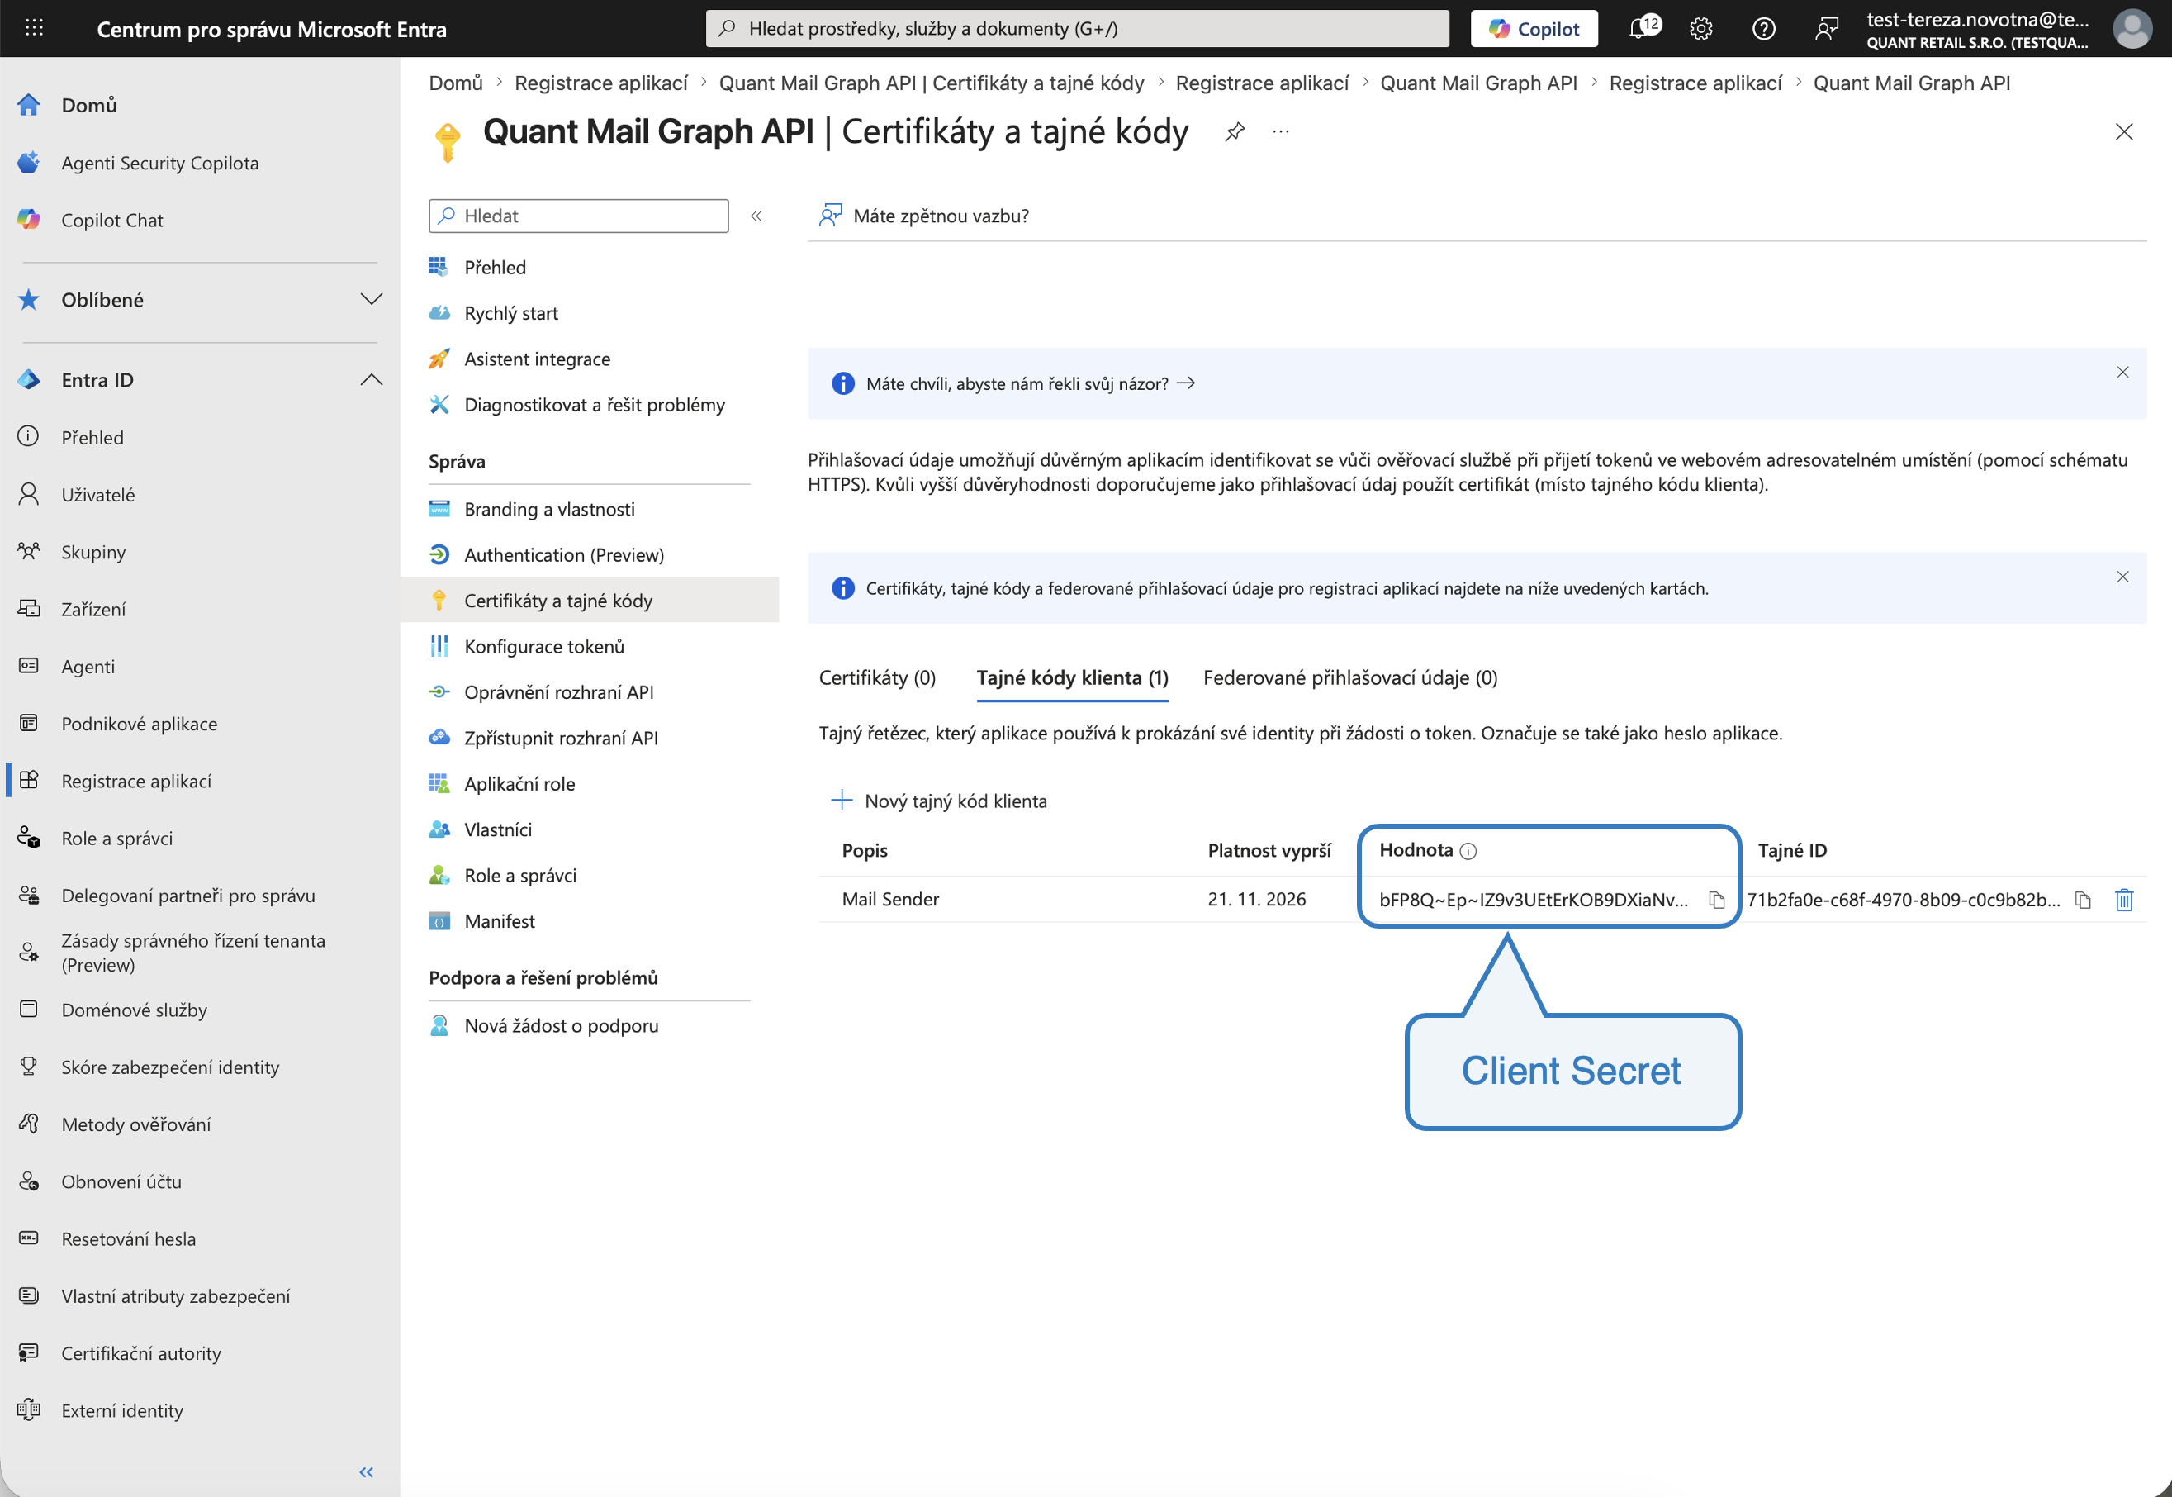Open Zařízení in sidebar
Screen dimensions: 2172x1497
click(92, 609)
